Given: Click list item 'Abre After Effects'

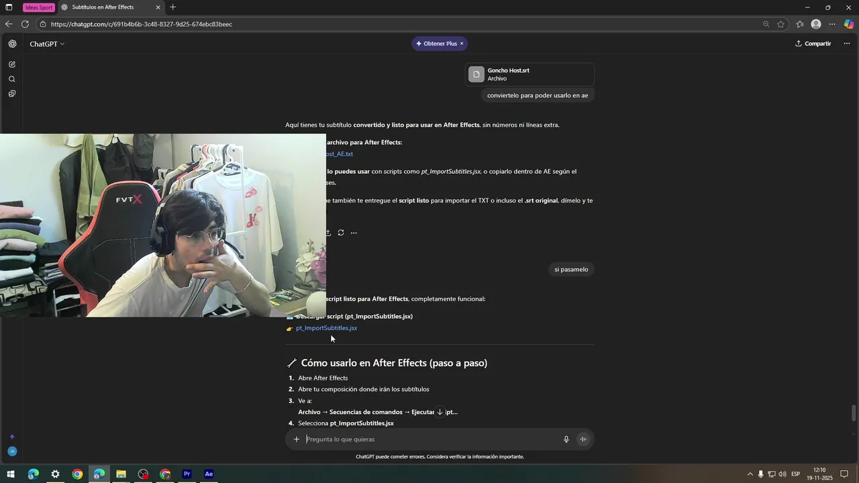Looking at the screenshot, I should 323,378.
